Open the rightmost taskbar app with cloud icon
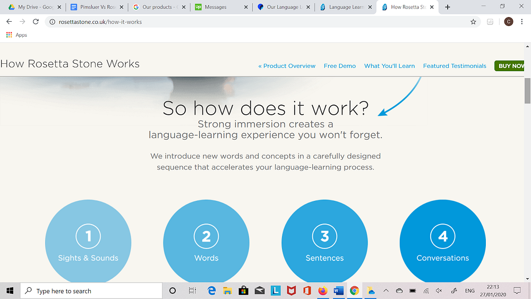Image resolution: width=531 pixels, height=299 pixels. [x=371, y=291]
